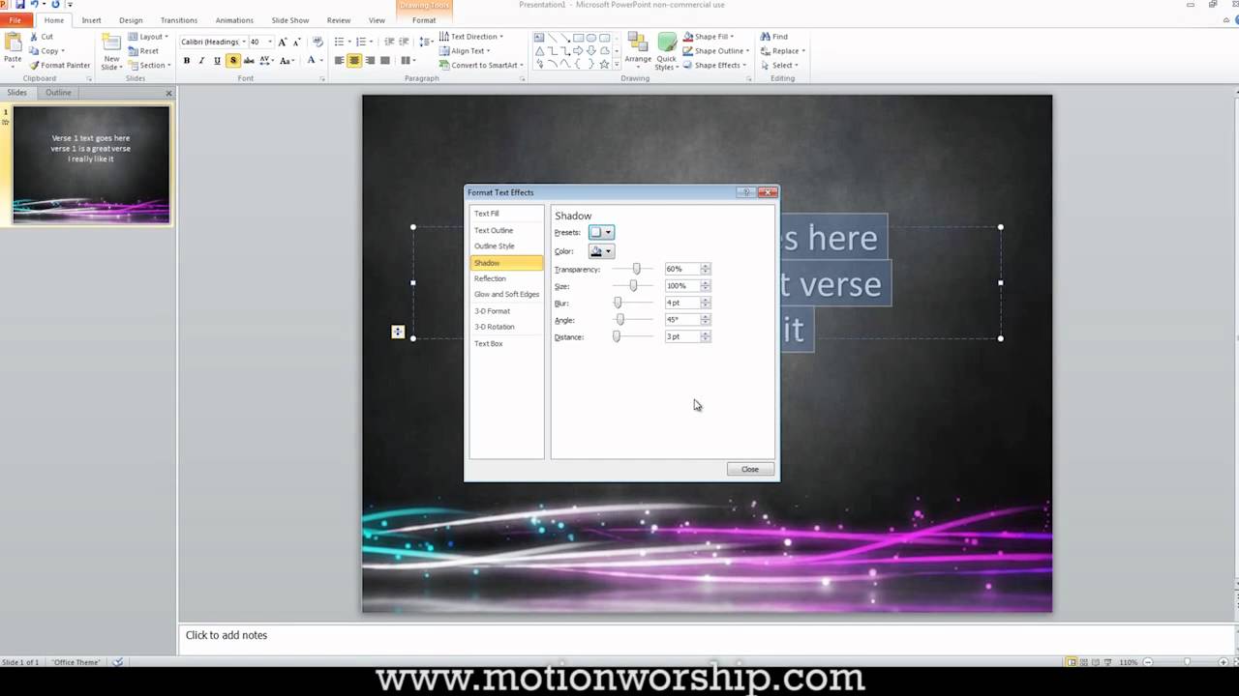Click the Blur value input field

coord(681,303)
